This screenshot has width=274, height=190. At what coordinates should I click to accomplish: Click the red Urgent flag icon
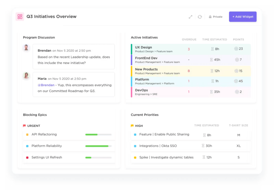click(x=24, y=126)
